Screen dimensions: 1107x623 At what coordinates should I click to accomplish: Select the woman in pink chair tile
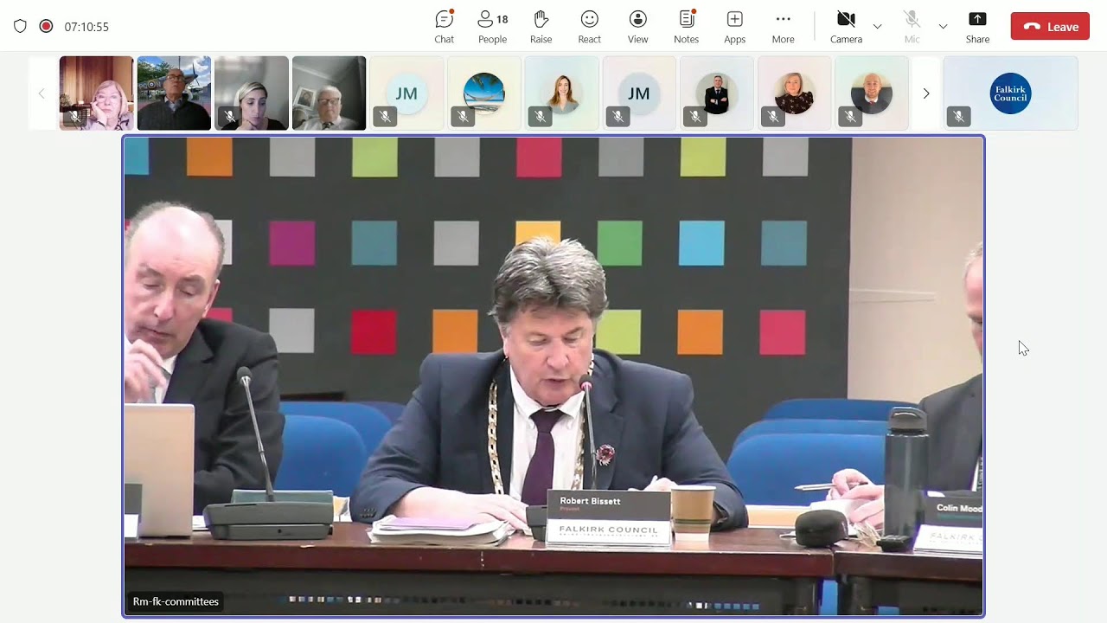pos(96,93)
